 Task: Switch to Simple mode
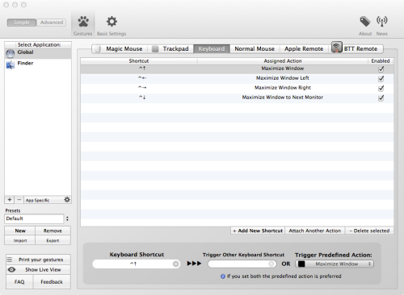click(22, 23)
